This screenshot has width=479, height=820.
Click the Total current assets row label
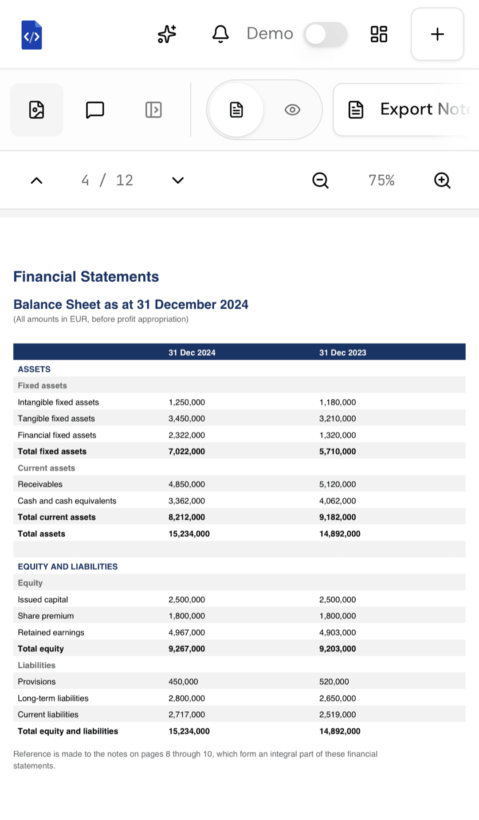(57, 517)
